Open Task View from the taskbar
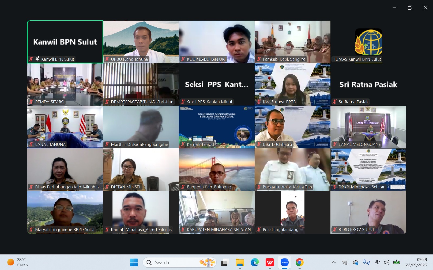Screen dimensions: 433x270 tap(224, 262)
